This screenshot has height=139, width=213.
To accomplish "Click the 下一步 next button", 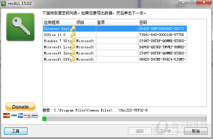I will 165,131.
